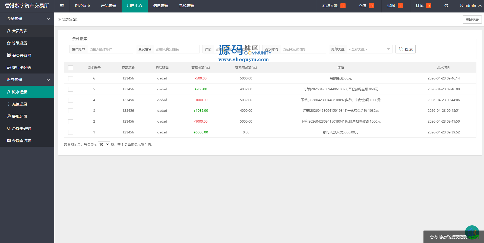Viewport: 484px width, 243px height.
Task: Check the checkbox for record number 6
Action: 71,79
